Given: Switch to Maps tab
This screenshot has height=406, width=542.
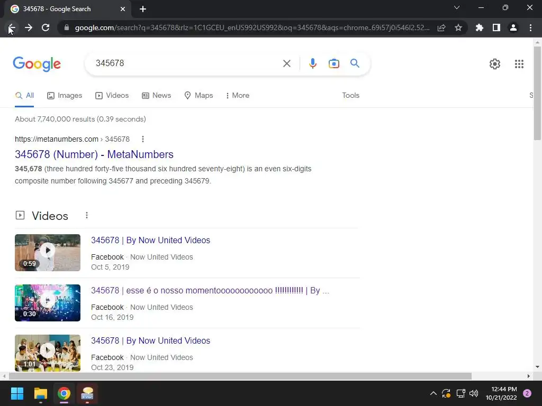Looking at the screenshot, I should (199, 96).
